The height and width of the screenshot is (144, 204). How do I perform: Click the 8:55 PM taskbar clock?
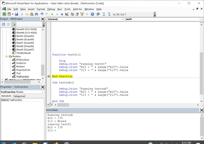tap(186, 143)
